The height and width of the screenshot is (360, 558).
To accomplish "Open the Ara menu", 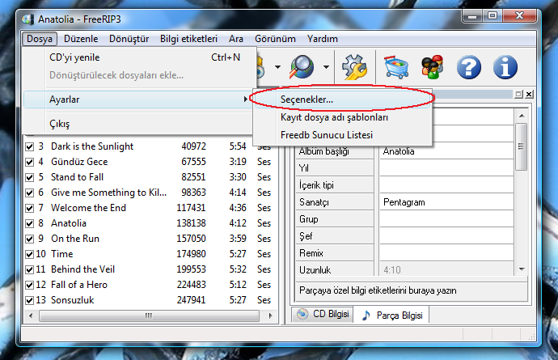I will [x=236, y=39].
